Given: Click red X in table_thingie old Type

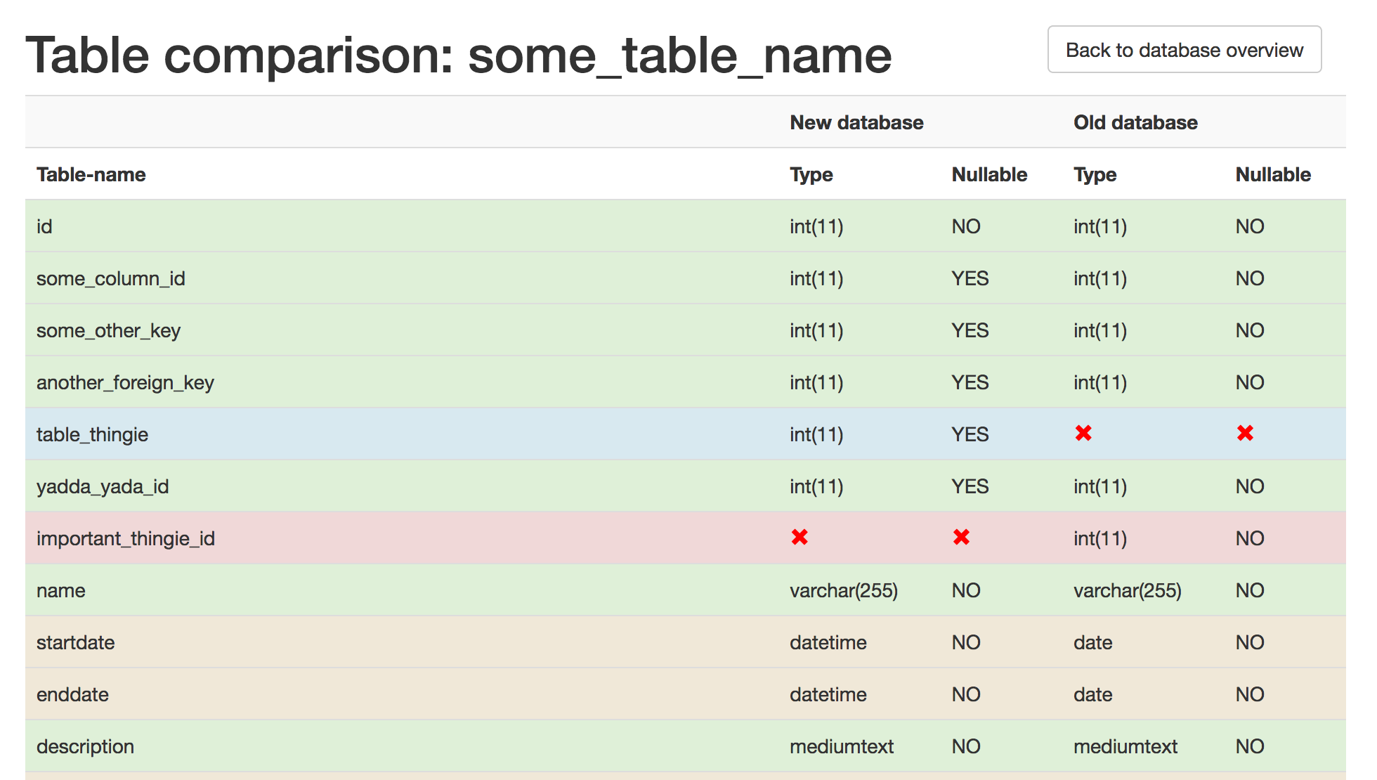Looking at the screenshot, I should click(x=1083, y=434).
